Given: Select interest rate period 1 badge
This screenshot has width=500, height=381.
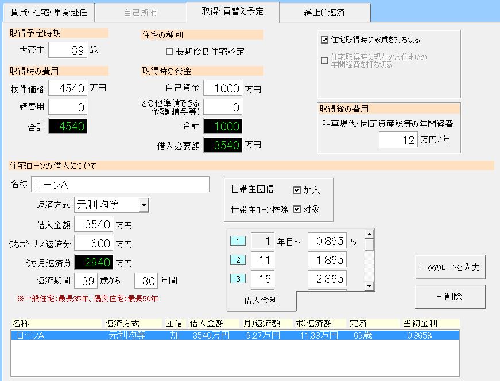Looking at the screenshot, I should (x=238, y=241).
